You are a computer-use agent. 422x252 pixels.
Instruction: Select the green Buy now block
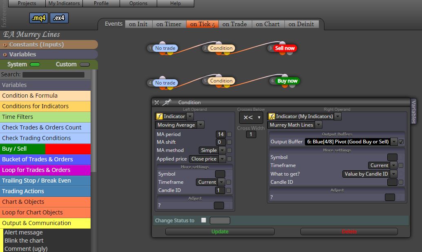(287, 81)
